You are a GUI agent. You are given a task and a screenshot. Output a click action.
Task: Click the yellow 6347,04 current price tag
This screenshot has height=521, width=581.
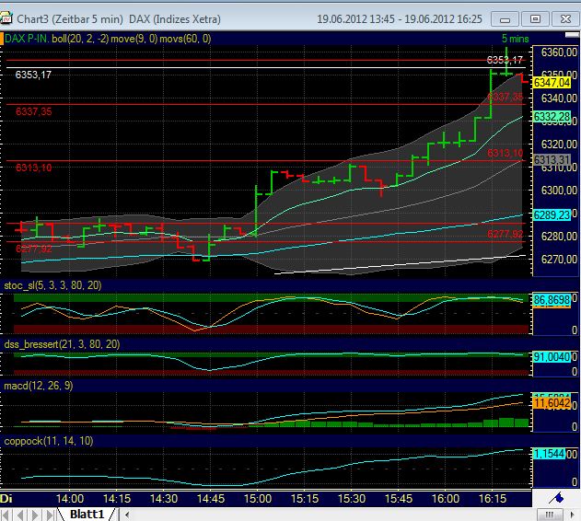coord(552,82)
